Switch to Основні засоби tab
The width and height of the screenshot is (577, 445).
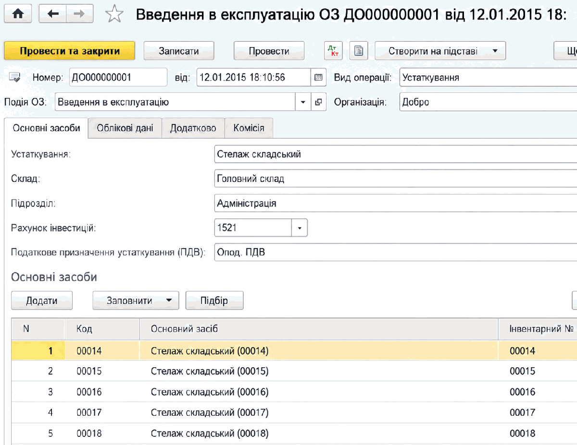coord(46,128)
